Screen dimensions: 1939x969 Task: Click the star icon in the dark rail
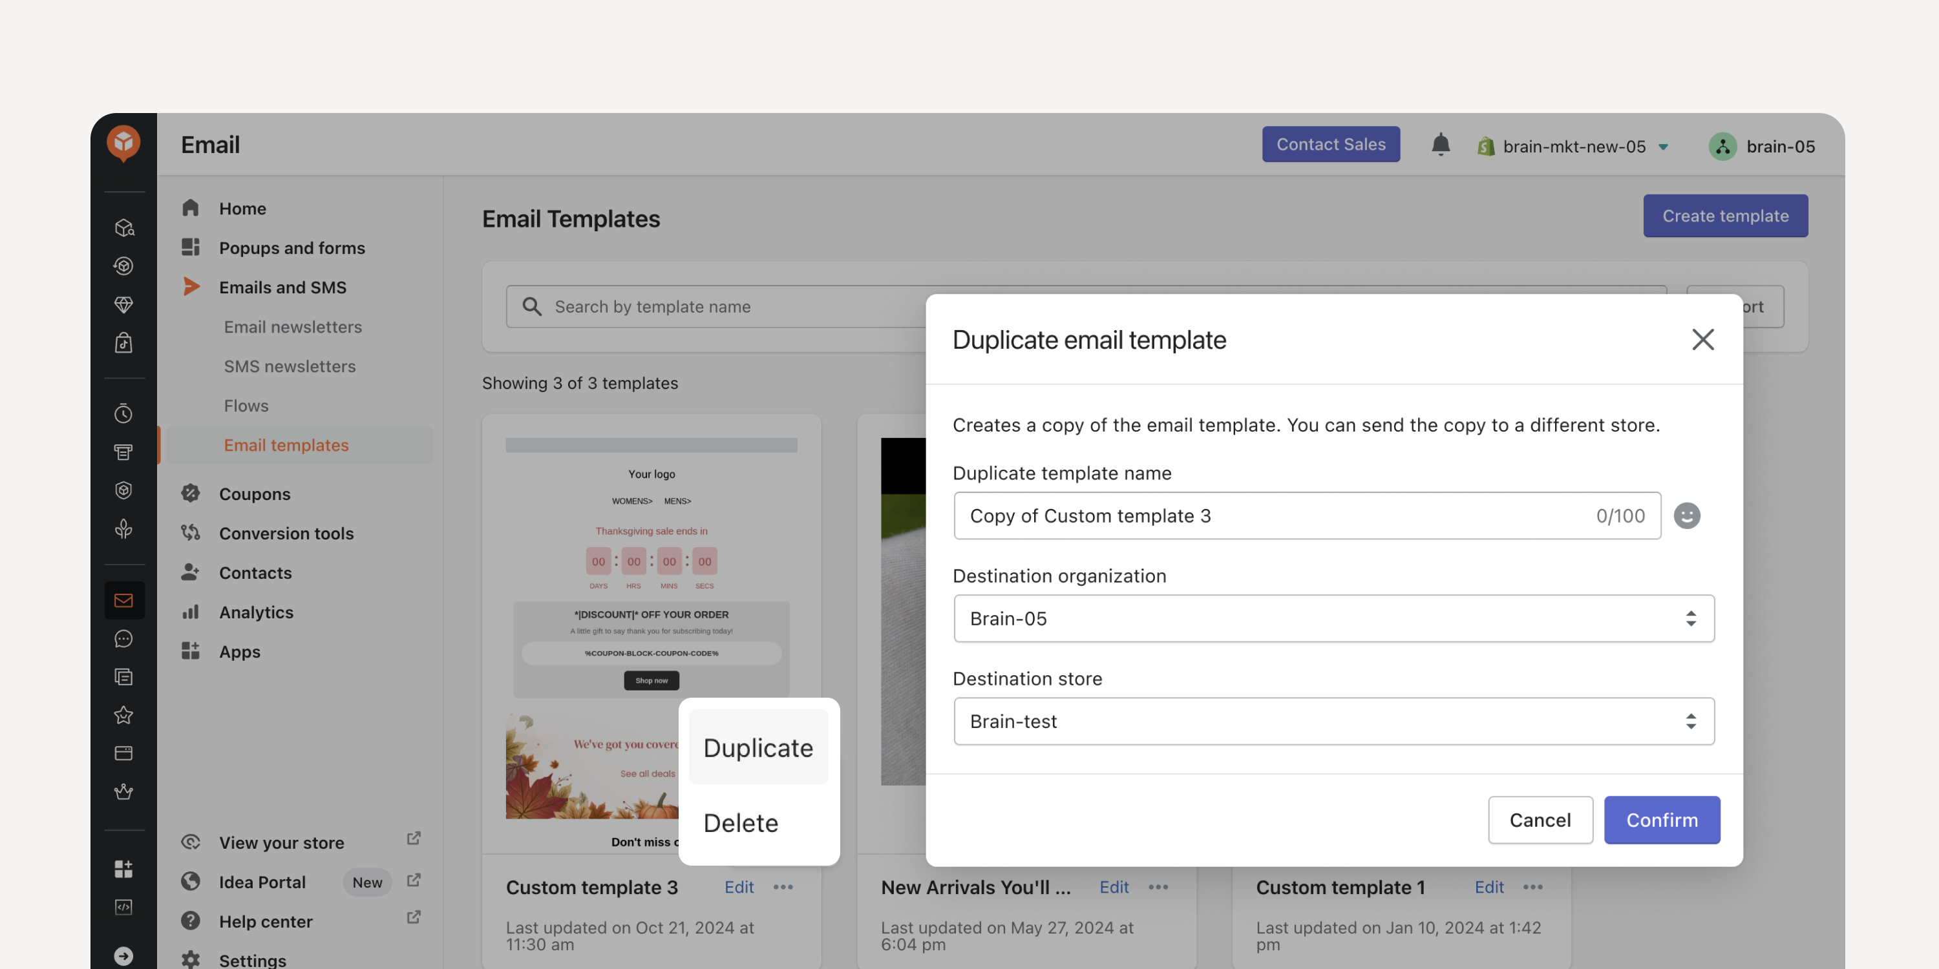[123, 714]
